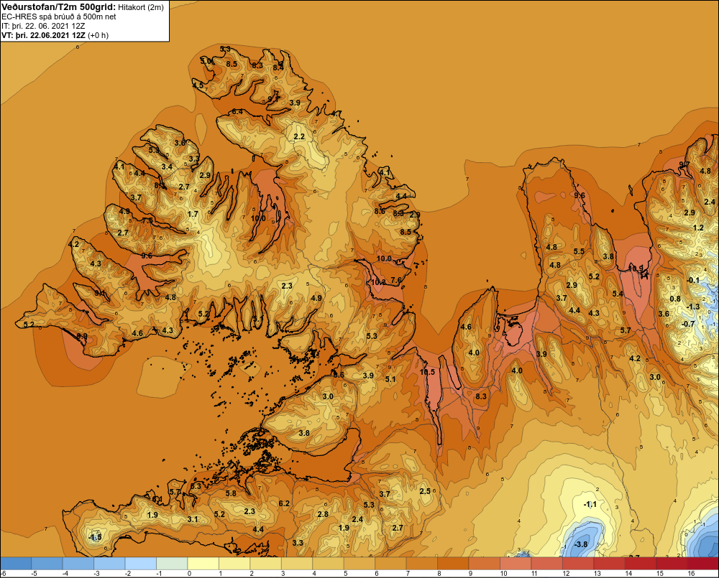
Task: Click the '-0.7' temperature value on map
Action: (x=688, y=324)
